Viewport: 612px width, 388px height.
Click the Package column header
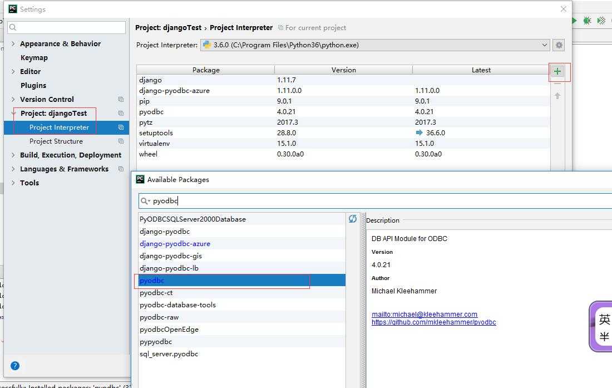[x=206, y=70]
